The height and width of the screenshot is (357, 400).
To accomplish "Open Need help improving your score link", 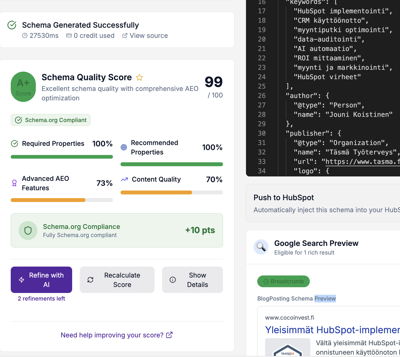I will tap(117, 335).
